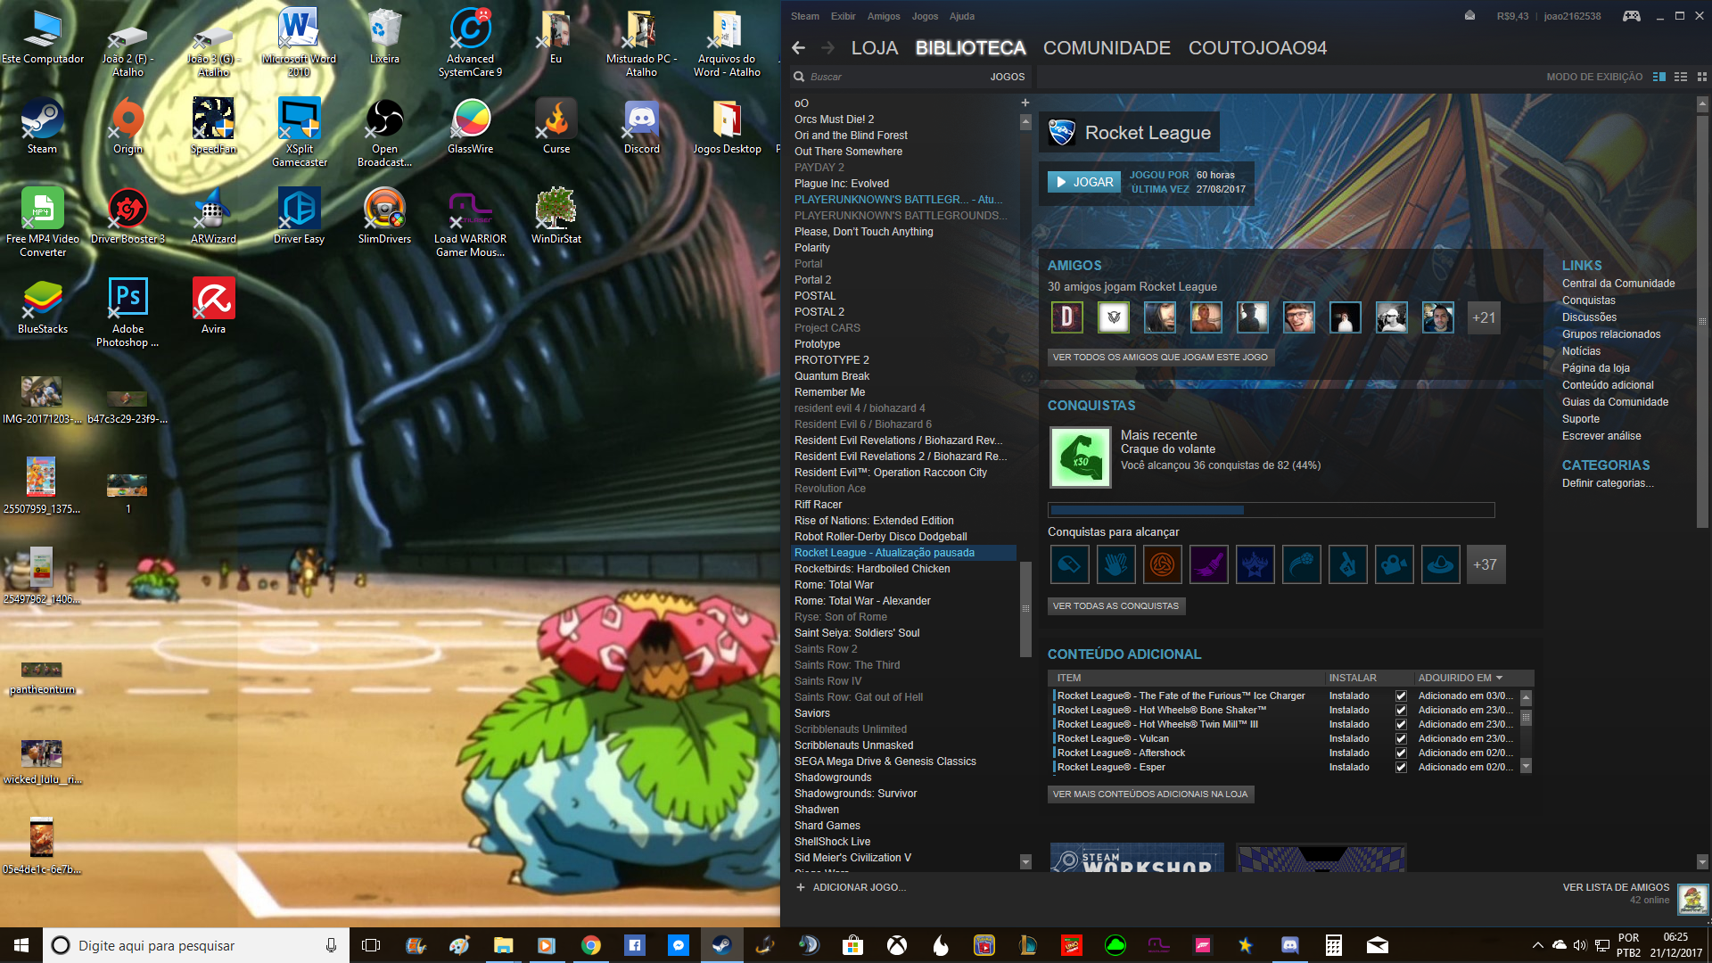Open Calculator from the taskbar
Screen dimensions: 1712x963
click(x=1334, y=945)
